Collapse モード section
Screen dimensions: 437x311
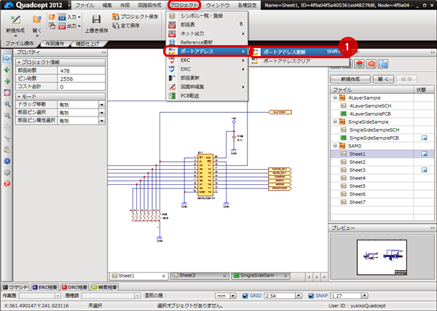point(19,96)
